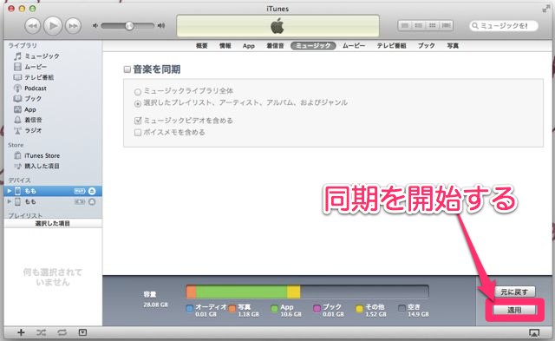Select 選択したプレイリスト radio button
The height and width of the screenshot is (341, 555).
coord(138,104)
